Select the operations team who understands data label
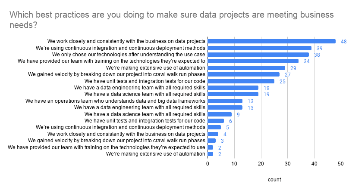 [x=115, y=101]
